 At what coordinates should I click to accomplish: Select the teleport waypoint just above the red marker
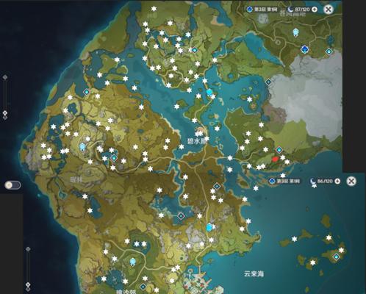[x=279, y=149]
